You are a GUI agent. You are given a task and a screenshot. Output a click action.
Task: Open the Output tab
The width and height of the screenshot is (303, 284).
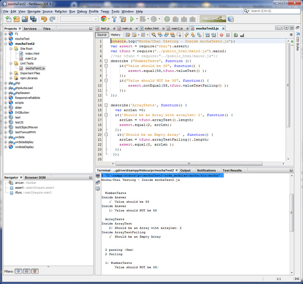point(185,170)
